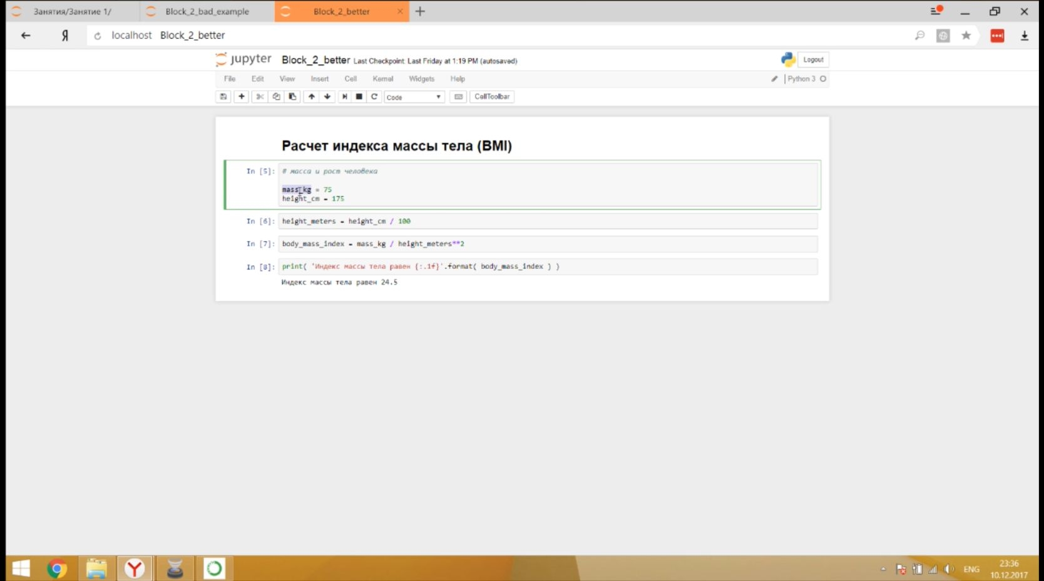Open the Widgets menu
This screenshot has width=1044, height=581.
pyautogui.click(x=421, y=79)
